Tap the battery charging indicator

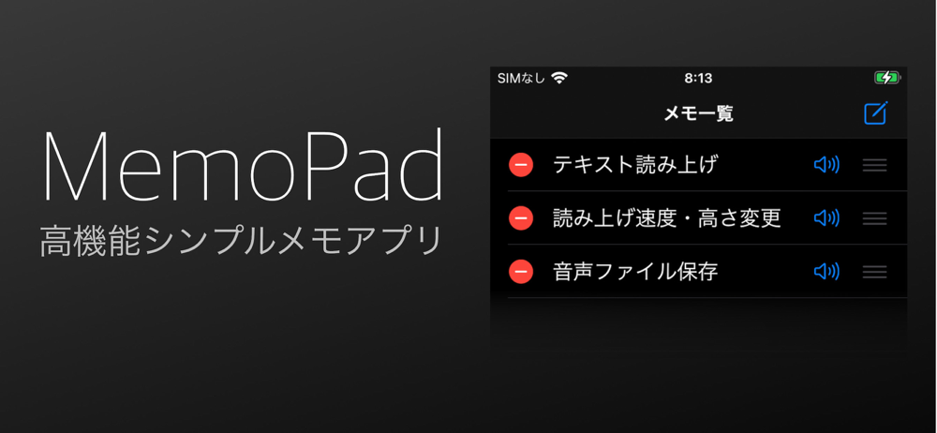(887, 78)
